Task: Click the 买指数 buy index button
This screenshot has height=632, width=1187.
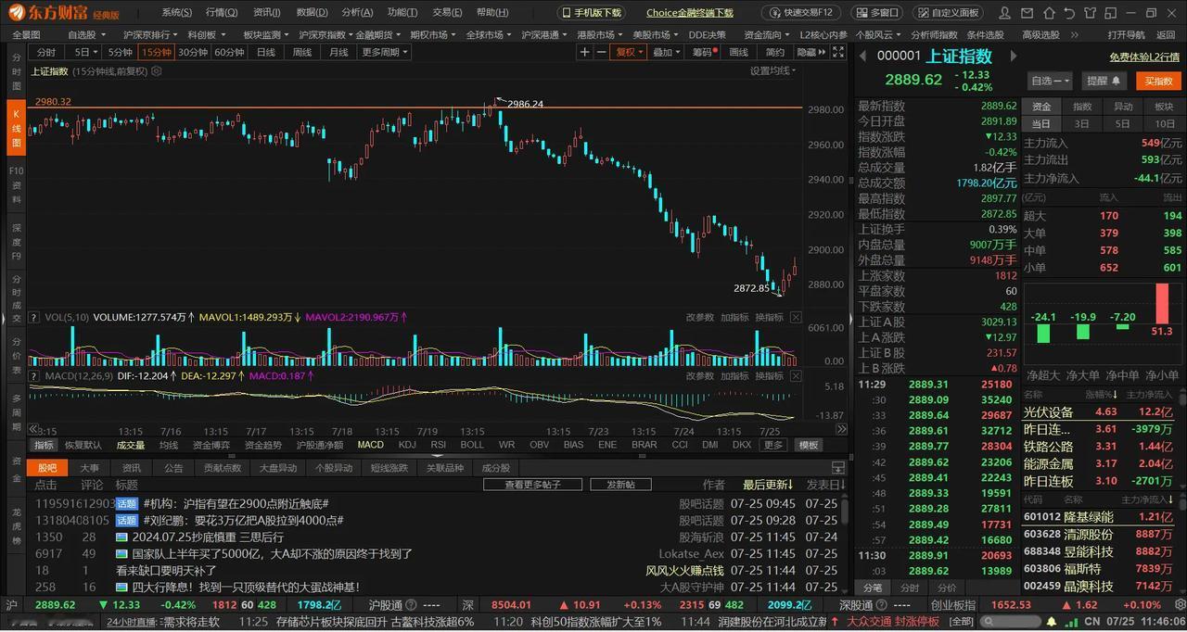Action: coord(1159,81)
